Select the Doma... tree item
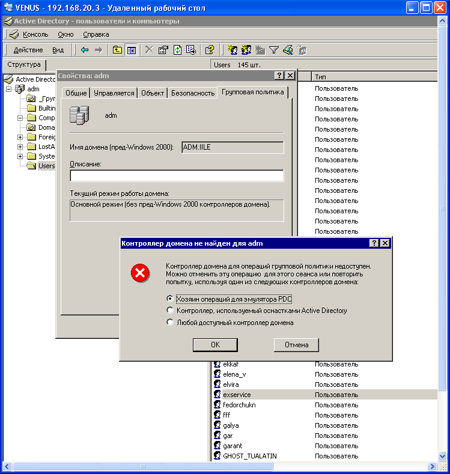 click(x=46, y=127)
